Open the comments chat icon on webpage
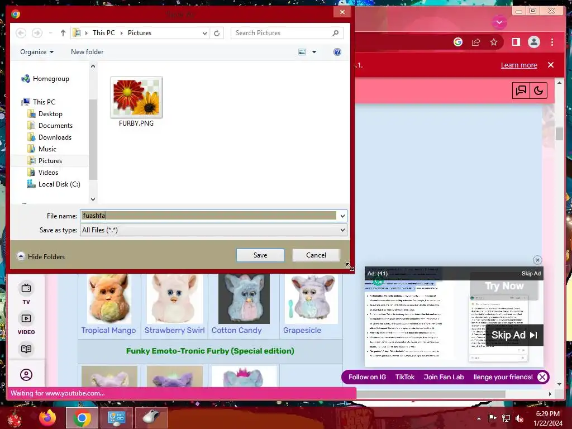Viewport: 572px width, 429px height. coord(521,91)
